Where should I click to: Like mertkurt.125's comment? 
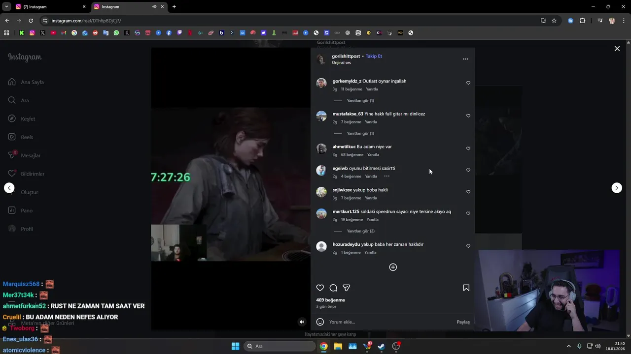(468, 213)
